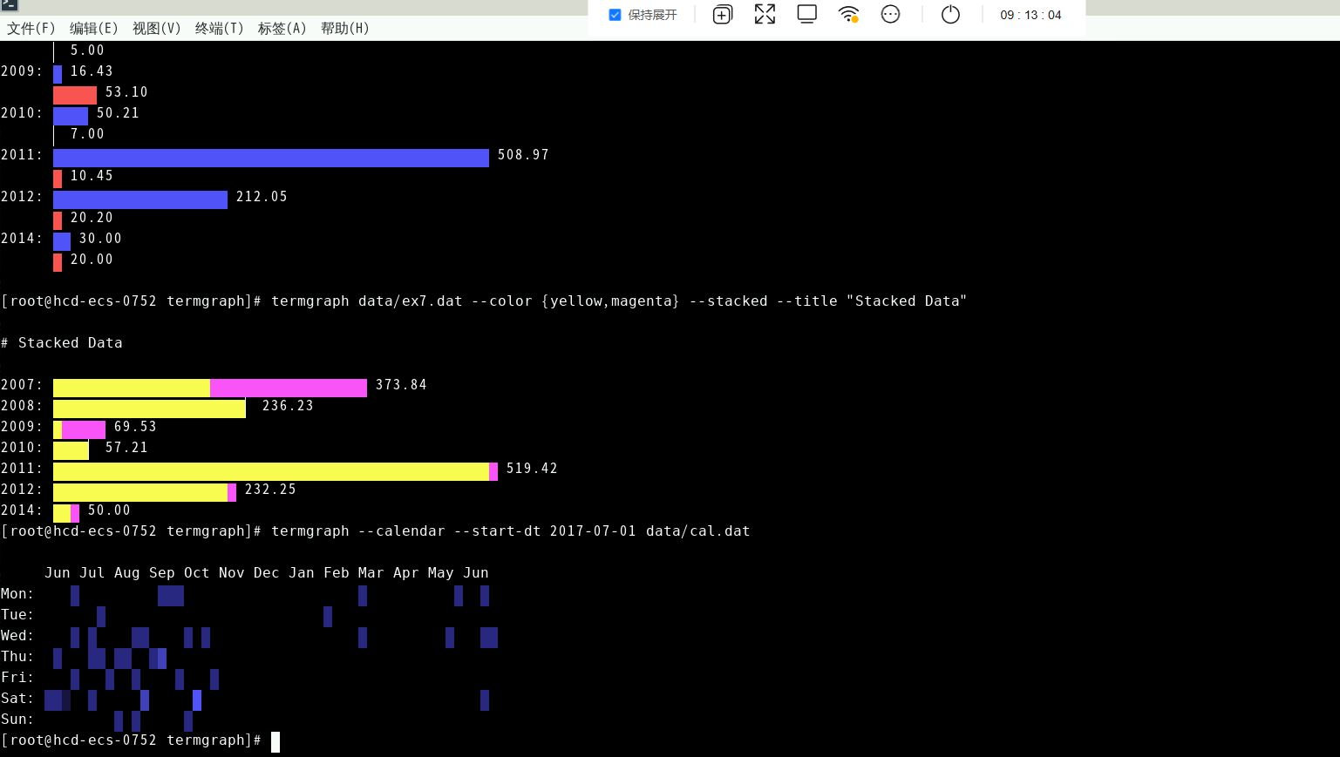
Task: Open the 帮助(H) menu
Action: click(x=345, y=29)
